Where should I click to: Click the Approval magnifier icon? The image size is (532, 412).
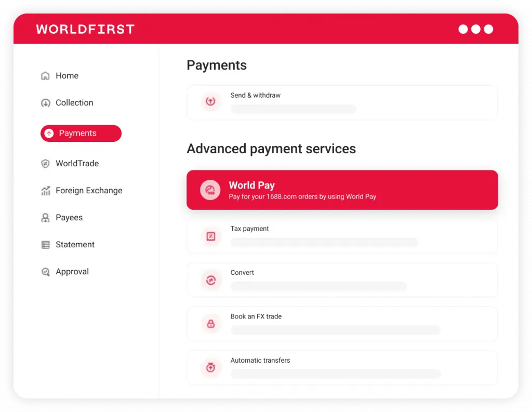click(x=45, y=272)
